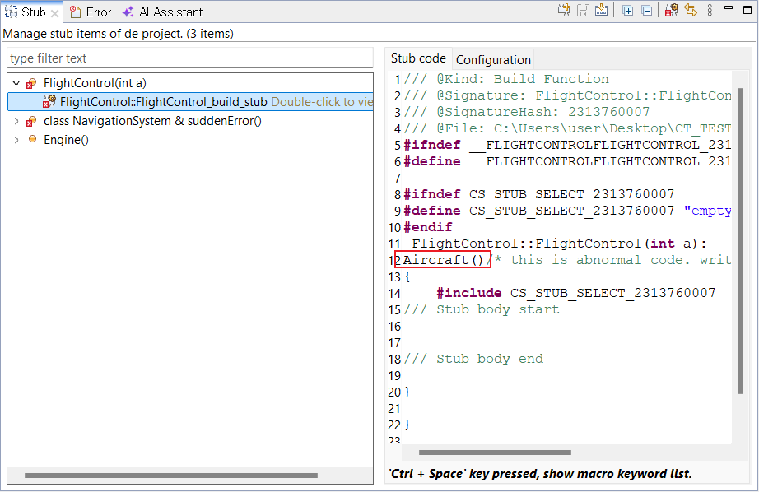Click the stub error gear toolbar icon
The width and height of the screenshot is (759, 492).
pyautogui.click(x=672, y=10)
